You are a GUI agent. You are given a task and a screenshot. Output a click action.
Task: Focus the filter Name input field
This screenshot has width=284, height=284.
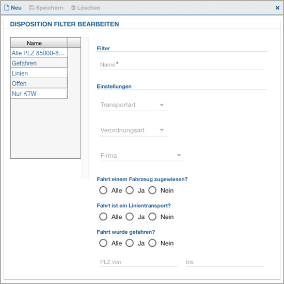(x=182, y=65)
